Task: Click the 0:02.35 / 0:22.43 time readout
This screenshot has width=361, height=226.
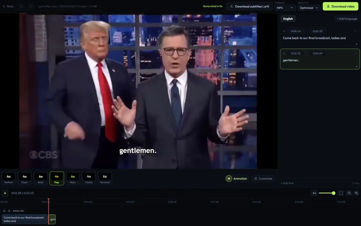Action: [x=22, y=193]
